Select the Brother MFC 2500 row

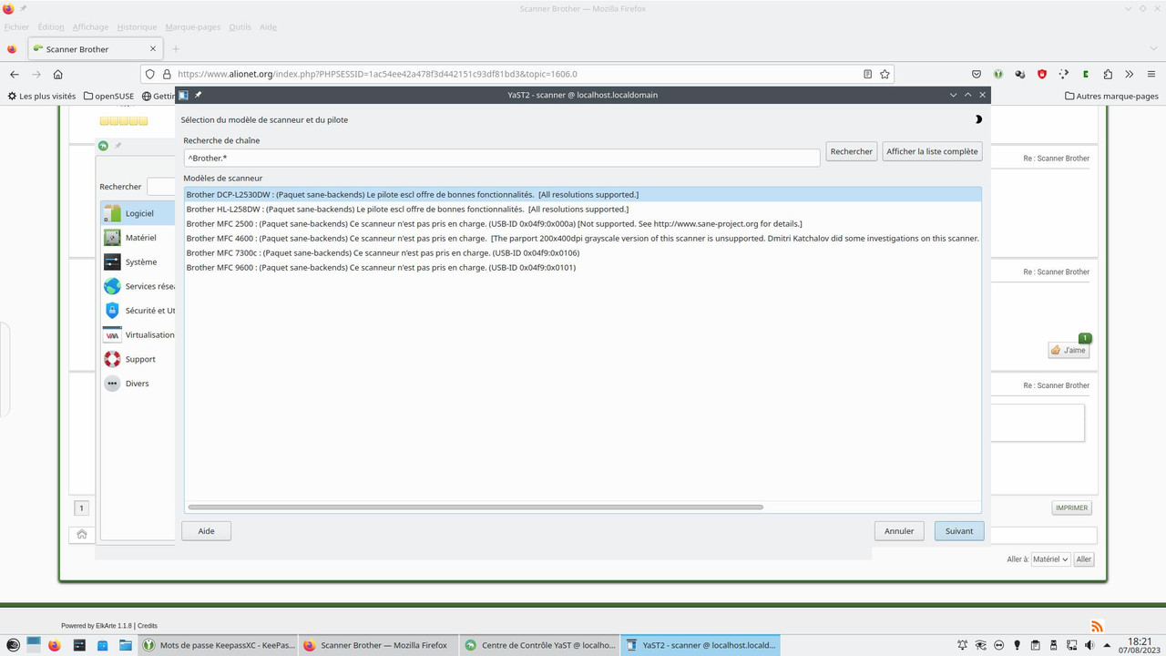point(583,224)
